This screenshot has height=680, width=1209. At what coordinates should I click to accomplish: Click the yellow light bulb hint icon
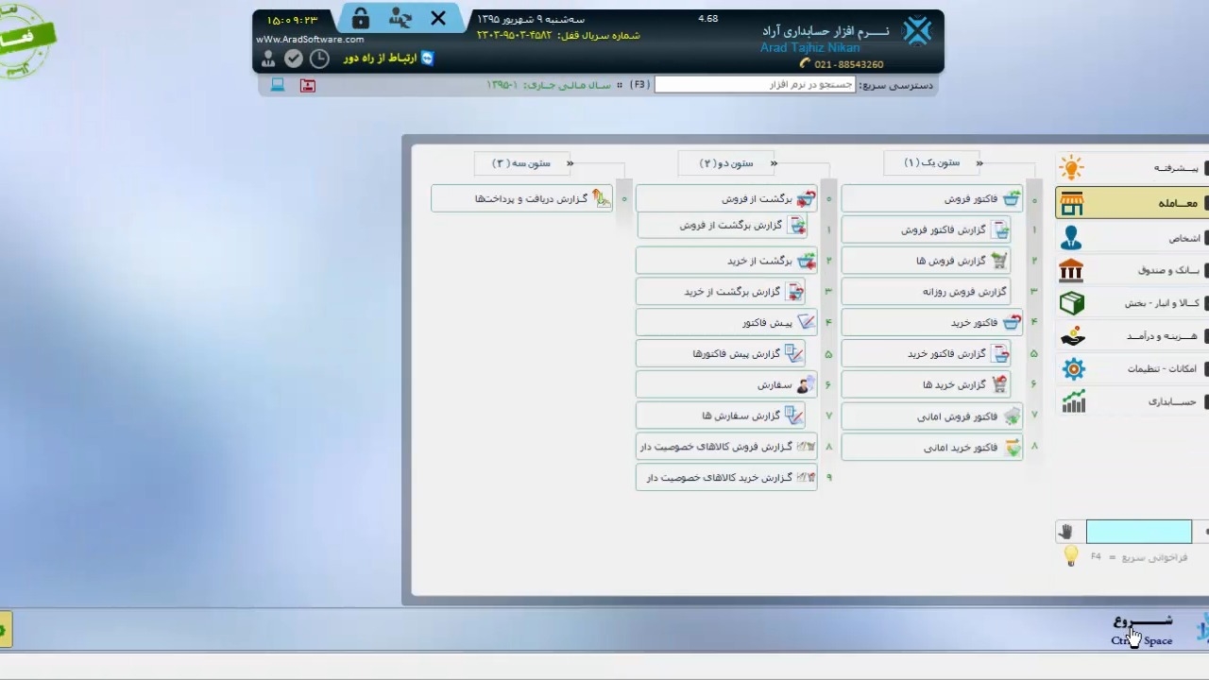[x=1071, y=557]
